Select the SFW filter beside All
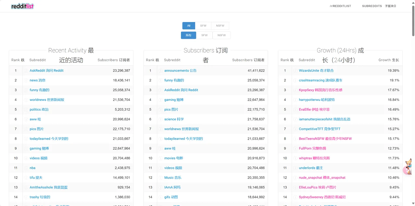The width and height of the screenshot is (415, 206). pyautogui.click(x=203, y=26)
